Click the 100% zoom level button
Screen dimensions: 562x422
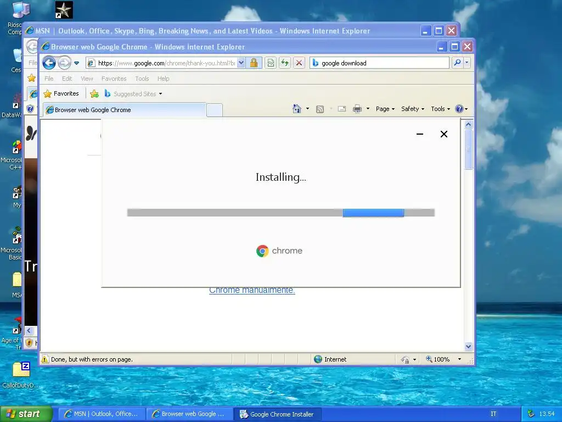pos(437,359)
